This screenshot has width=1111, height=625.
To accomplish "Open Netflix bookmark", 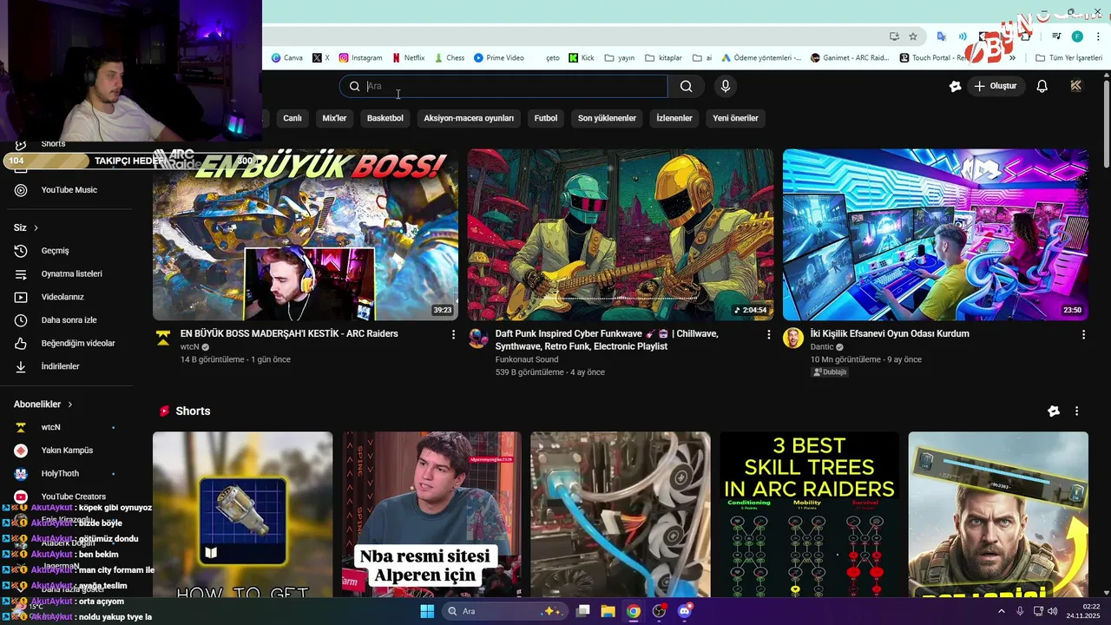I will click(408, 58).
